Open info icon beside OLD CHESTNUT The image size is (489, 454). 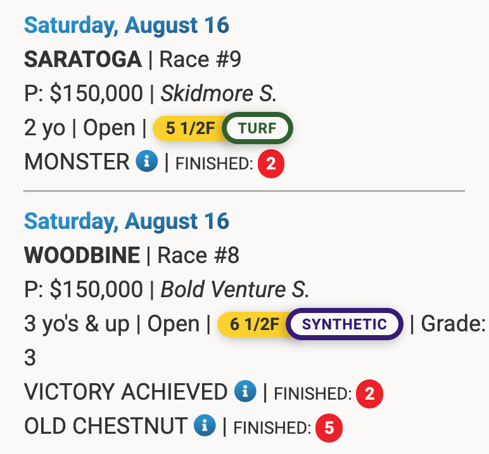point(205,425)
